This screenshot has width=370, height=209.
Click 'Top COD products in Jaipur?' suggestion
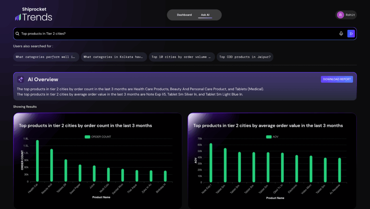[x=245, y=57]
